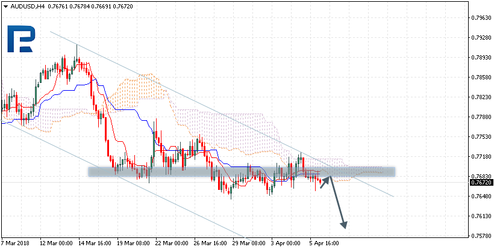
Task: Select the AUDUSD,H4 symbol label
Action: 28,6
